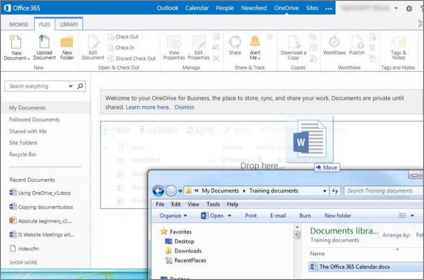Screen dimensions: 424x280
Task: Click SHOW MORE under Recent Documents
Action: point(23,262)
